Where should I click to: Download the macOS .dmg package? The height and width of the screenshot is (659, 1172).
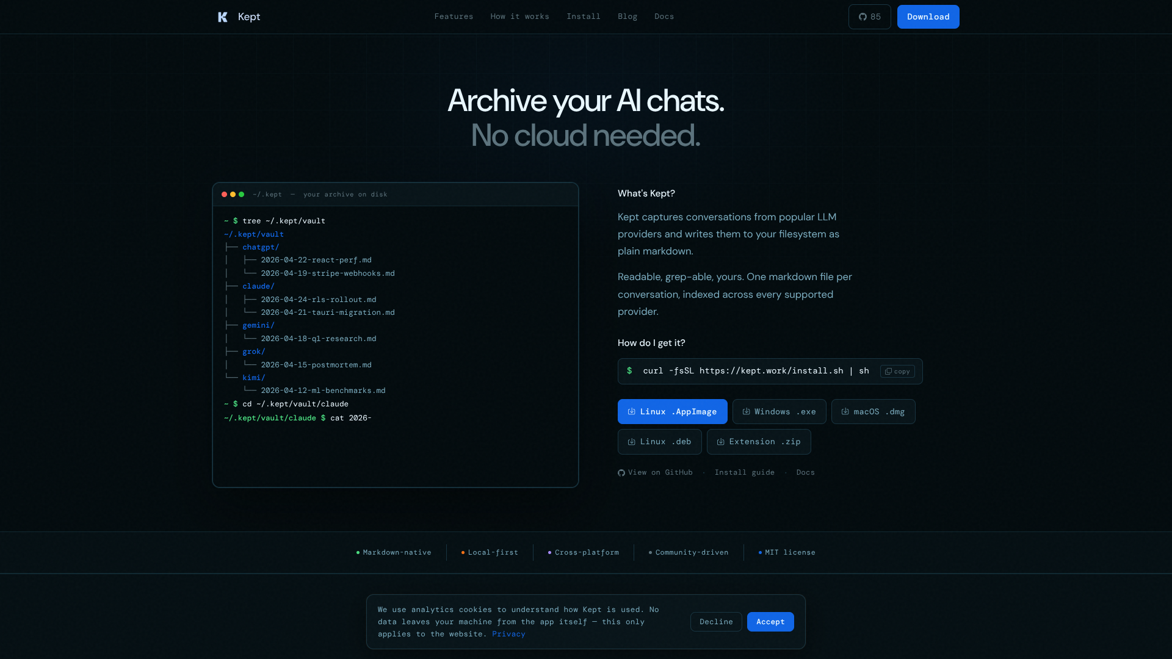point(873,412)
